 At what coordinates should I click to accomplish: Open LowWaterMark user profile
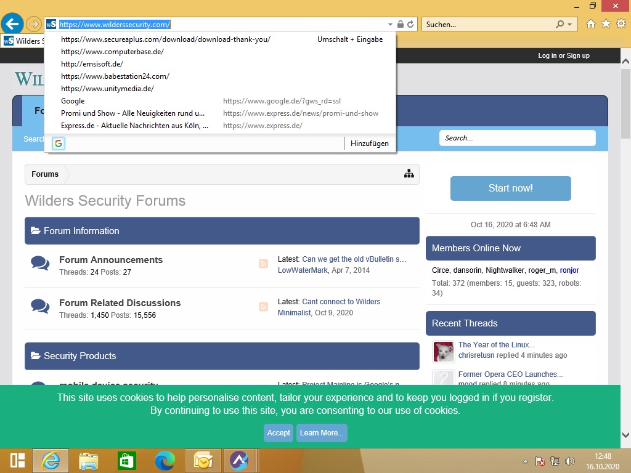(x=303, y=270)
